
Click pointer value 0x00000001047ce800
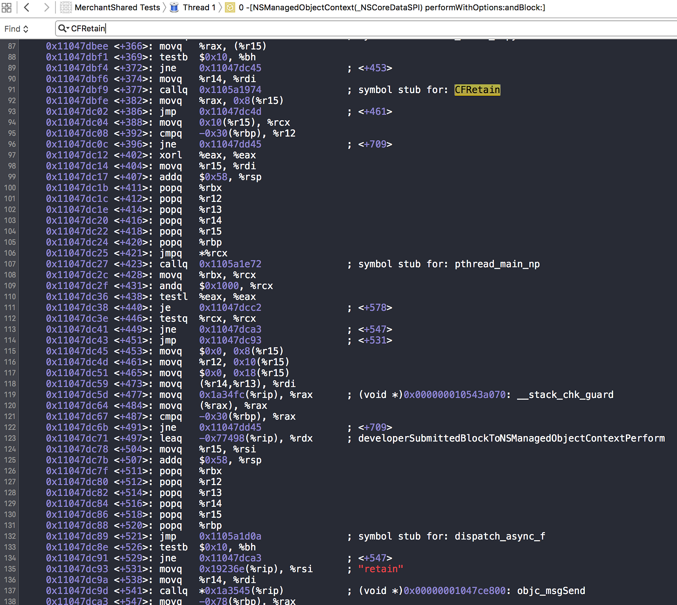click(x=454, y=591)
